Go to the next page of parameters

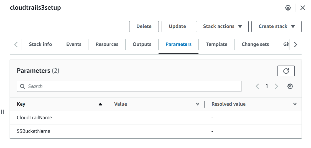coord(276,86)
